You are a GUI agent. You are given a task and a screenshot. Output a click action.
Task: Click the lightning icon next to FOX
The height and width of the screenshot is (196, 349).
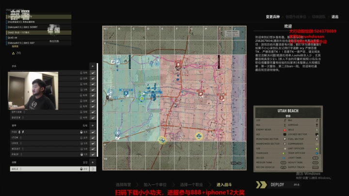[x=23, y=132]
